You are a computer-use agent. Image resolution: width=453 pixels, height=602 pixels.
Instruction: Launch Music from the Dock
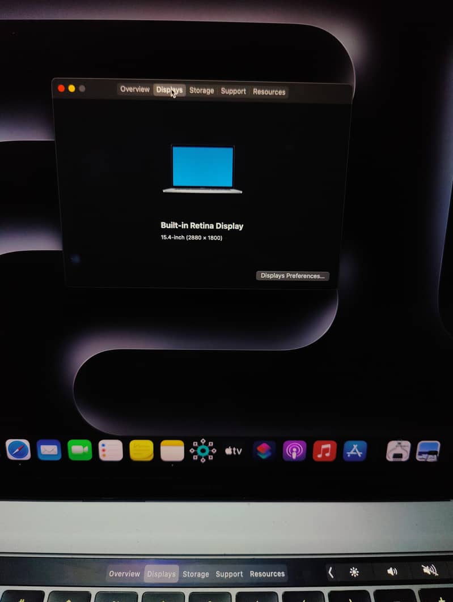click(325, 451)
